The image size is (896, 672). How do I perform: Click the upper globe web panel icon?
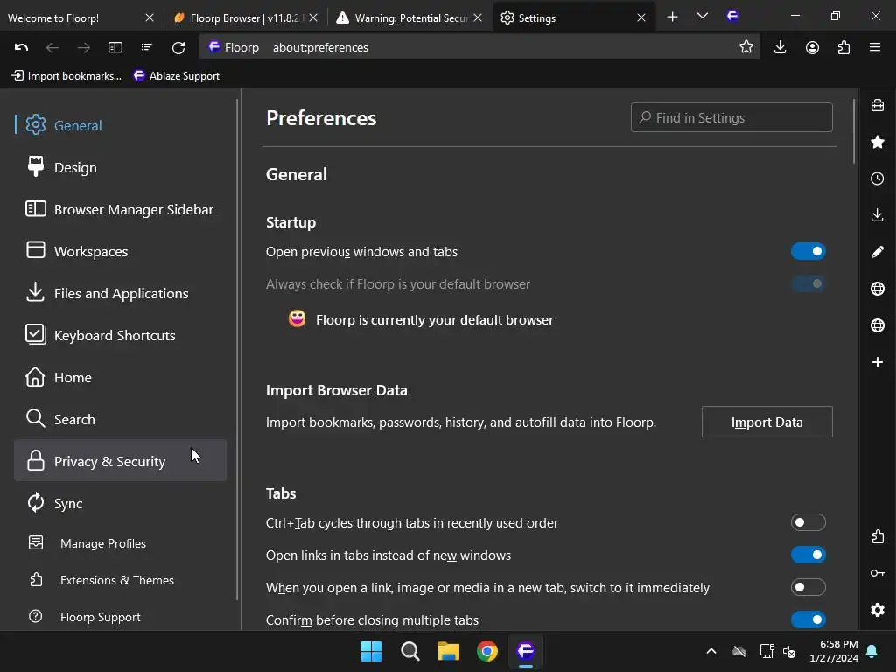pyautogui.click(x=878, y=289)
